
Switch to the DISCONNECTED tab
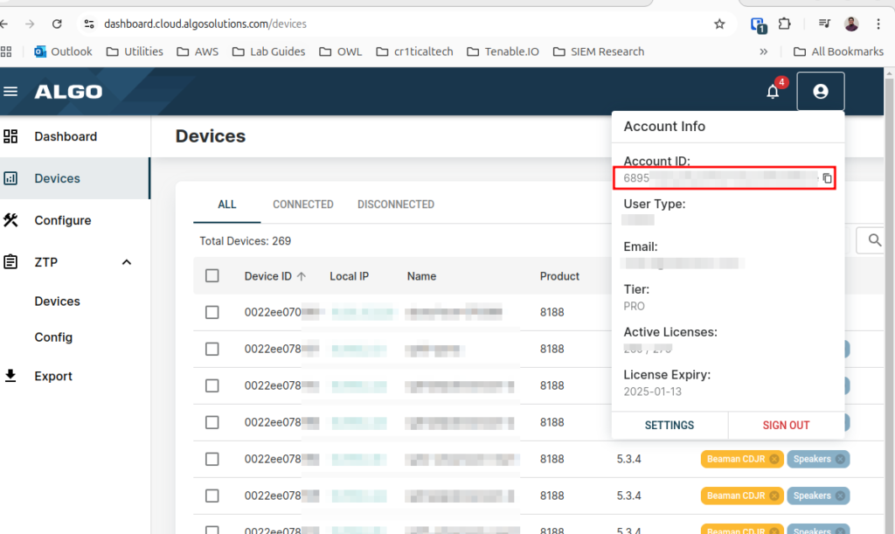click(395, 205)
